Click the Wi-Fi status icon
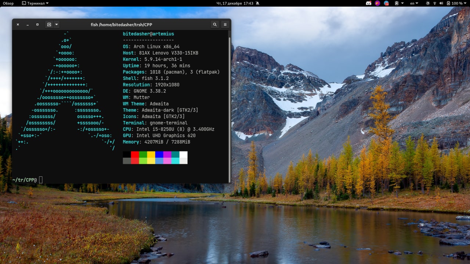470x264 pixels. 435,3
